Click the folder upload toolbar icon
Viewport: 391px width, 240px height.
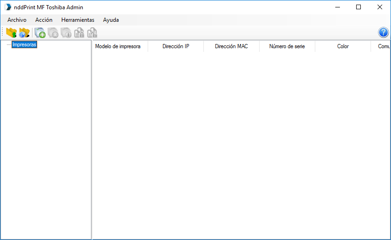[11, 32]
